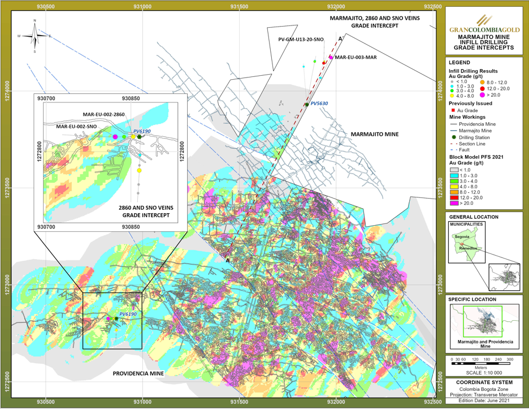
Task: Select the red '12.0 - 20.0' legend dot
Action: pyautogui.click(x=483, y=88)
